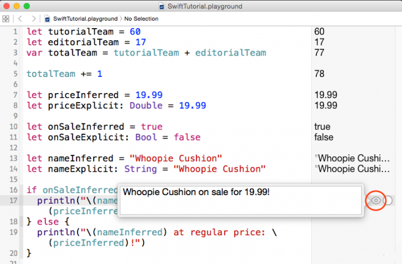This screenshot has width=402, height=264.
Task: Open SwiftTutorial.playground in the jump bar
Action: click(85, 19)
